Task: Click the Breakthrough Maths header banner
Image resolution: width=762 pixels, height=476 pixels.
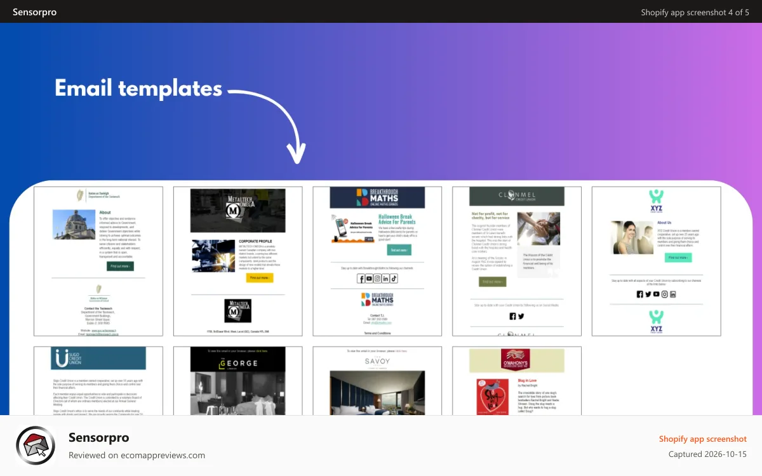Action: pyautogui.click(x=377, y=197)
